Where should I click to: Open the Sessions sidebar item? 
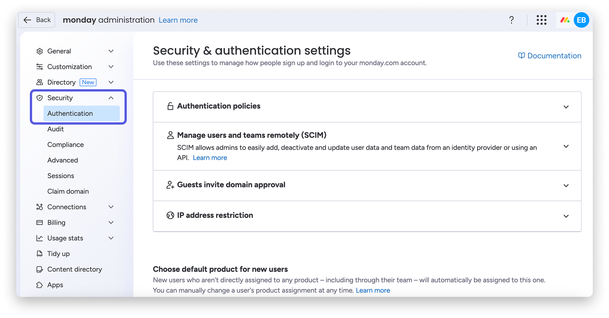61,176
